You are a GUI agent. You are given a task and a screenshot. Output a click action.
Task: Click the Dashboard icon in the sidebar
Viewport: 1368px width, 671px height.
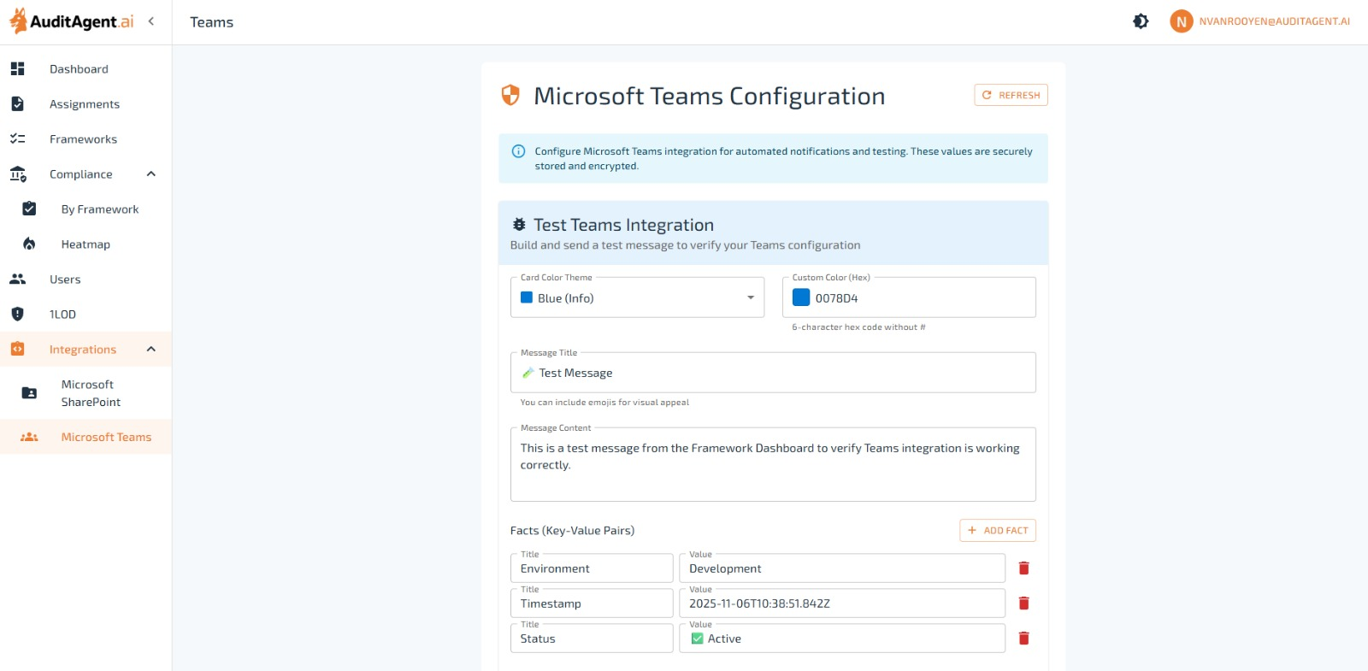[x=17, y=69]
